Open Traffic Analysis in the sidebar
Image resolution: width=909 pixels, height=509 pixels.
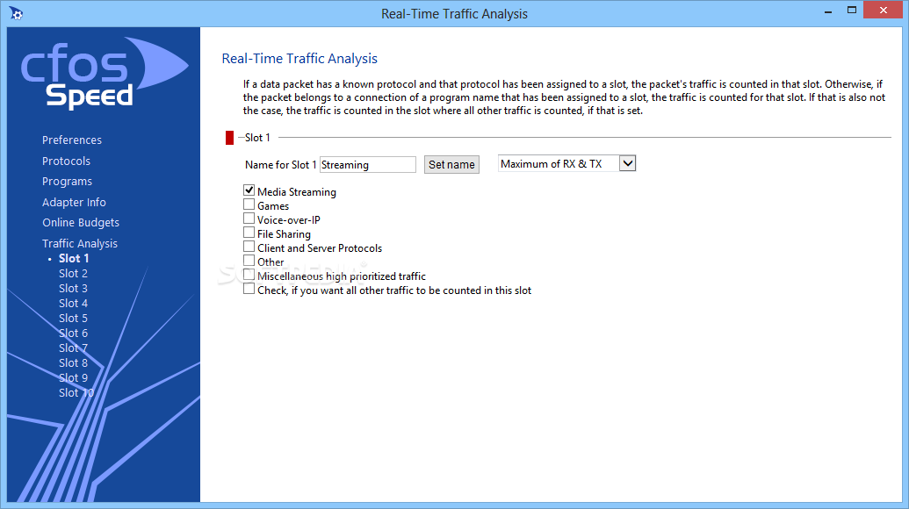[x=80, y=243]
